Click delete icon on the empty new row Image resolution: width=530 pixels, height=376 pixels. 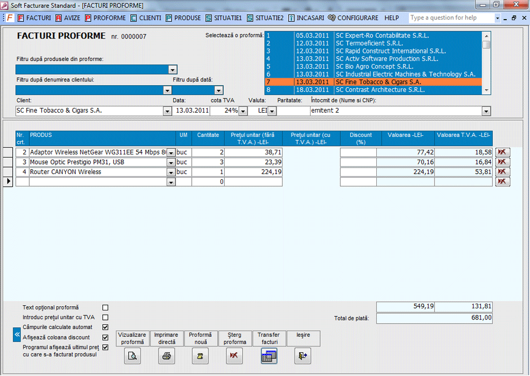(x=502, y=182)
